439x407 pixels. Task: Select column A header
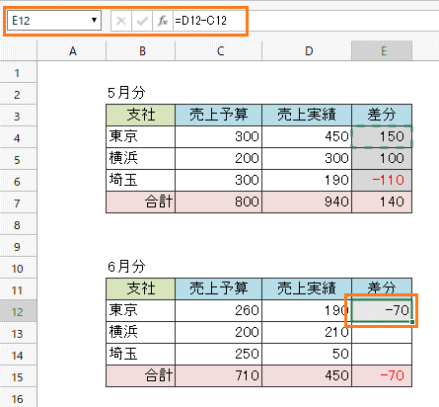click(72, 51)
